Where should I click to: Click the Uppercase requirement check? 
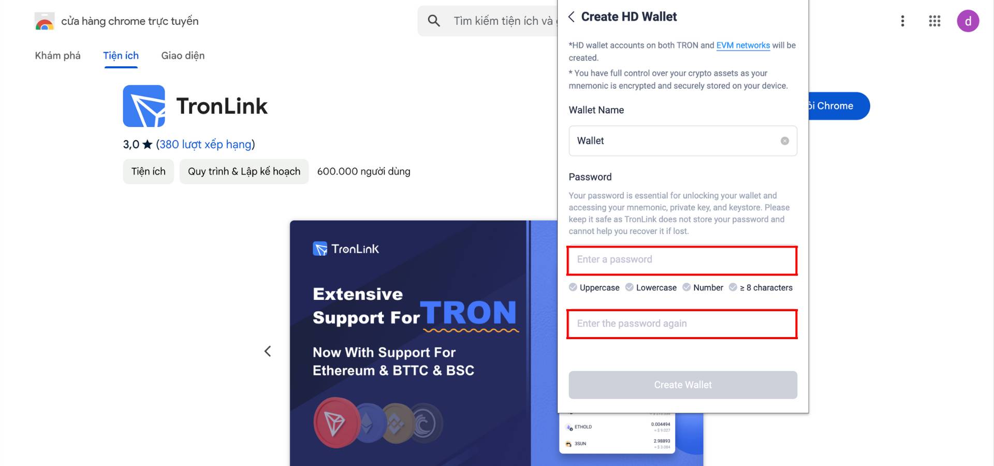click(x=573, y=287)
